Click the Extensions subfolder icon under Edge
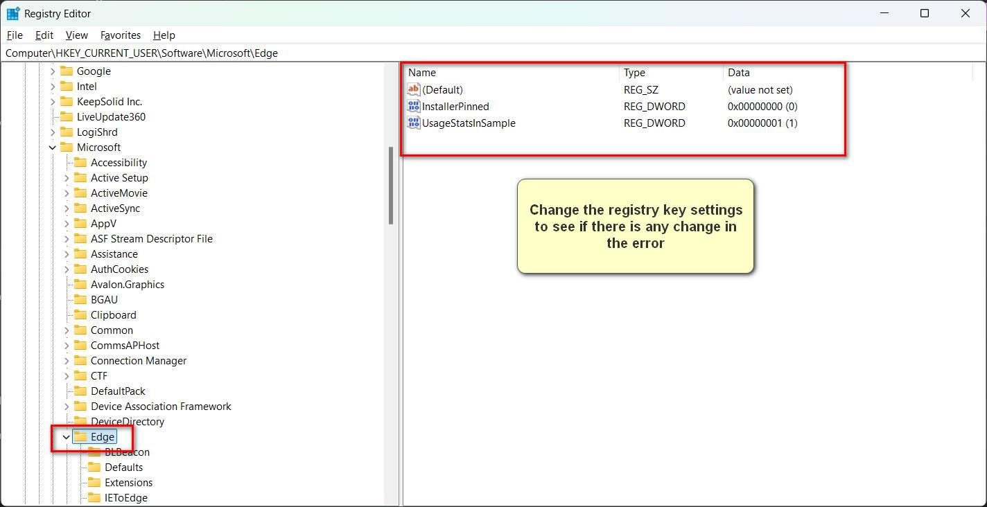Viewport: 987px width, 507px height. [94, 482]
